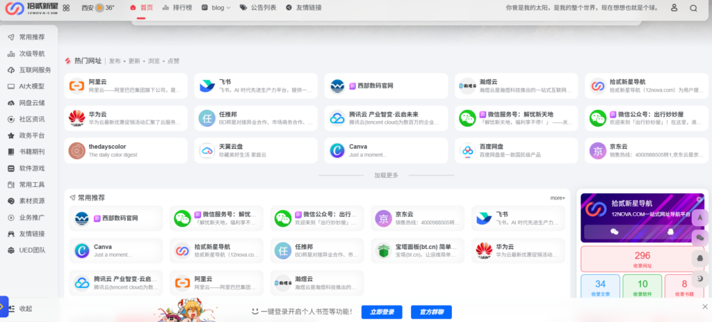Select AI大模型 in the left sidebar
This screenshot has width=712, height=322.
[x=31, y=86]
